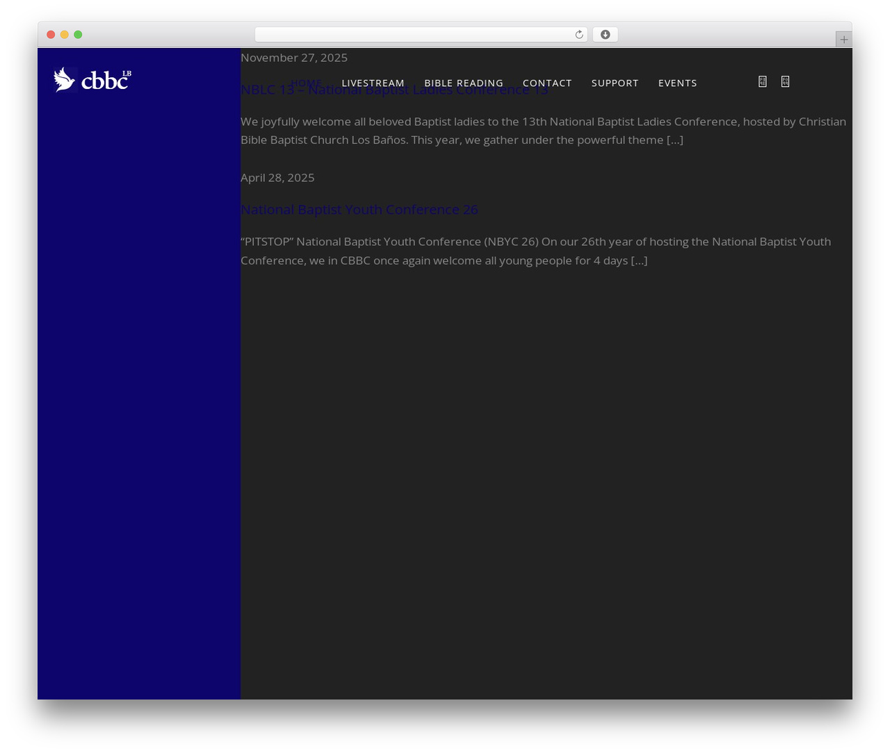Click the browser download arrow button
This screenshot has width=890, height=753.
605,35
